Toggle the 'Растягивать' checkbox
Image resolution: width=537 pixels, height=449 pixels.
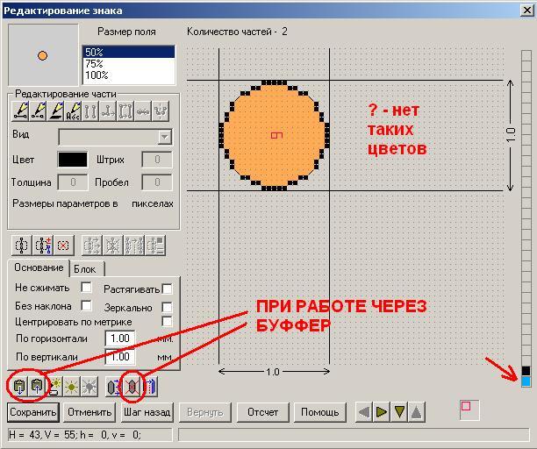[x=167, y=289]
